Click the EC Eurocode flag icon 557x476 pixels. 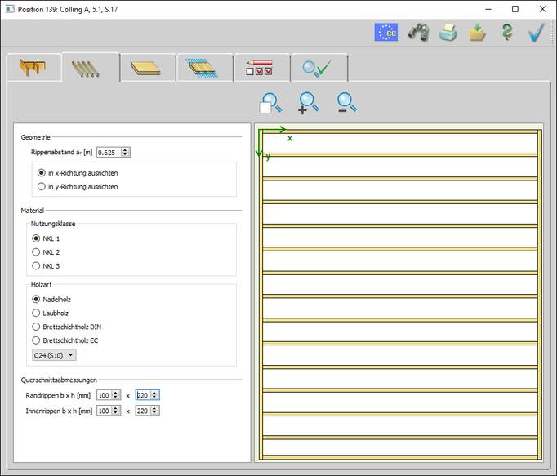coord(386,33)
